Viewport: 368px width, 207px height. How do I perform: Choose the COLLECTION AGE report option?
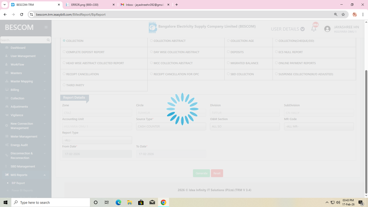coord(228,41)
